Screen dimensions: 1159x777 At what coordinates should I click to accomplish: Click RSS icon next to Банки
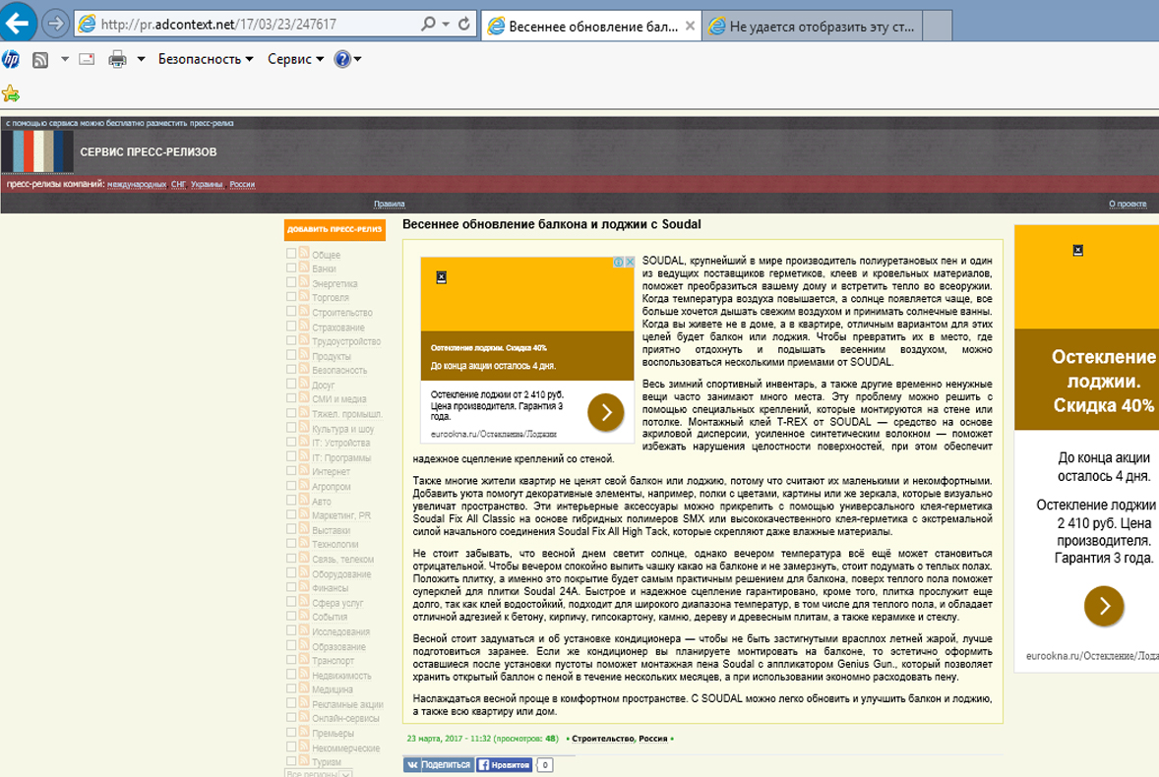304,268
